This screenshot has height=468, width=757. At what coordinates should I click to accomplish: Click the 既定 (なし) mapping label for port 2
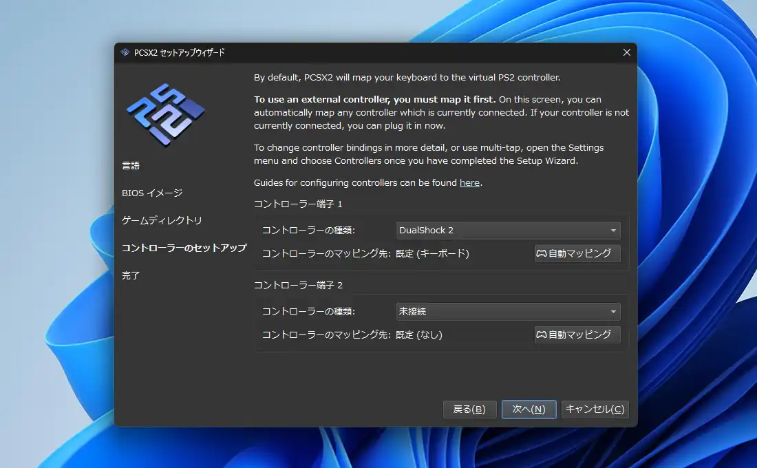pyautogui.click(x=419, y=335)
